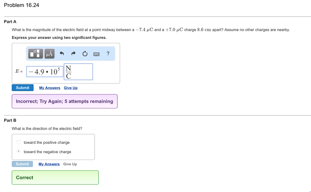This screenshot has width=311, height=192.
Task: Toggle the positive charge radio option
Action: [18, 142]
